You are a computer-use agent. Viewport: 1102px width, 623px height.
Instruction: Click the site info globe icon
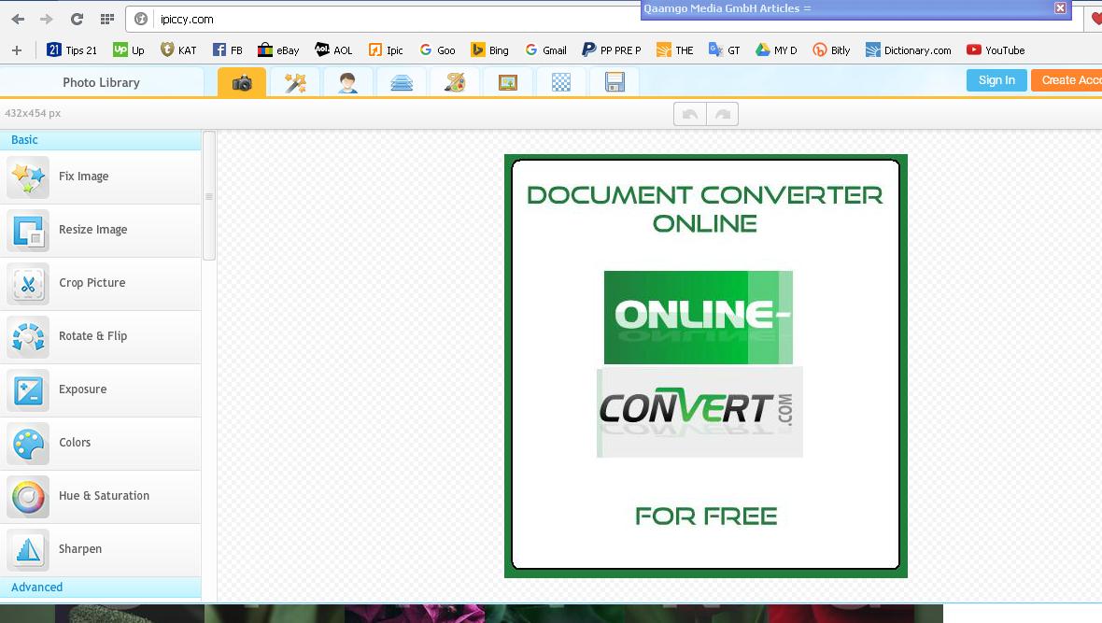[141, 19]
